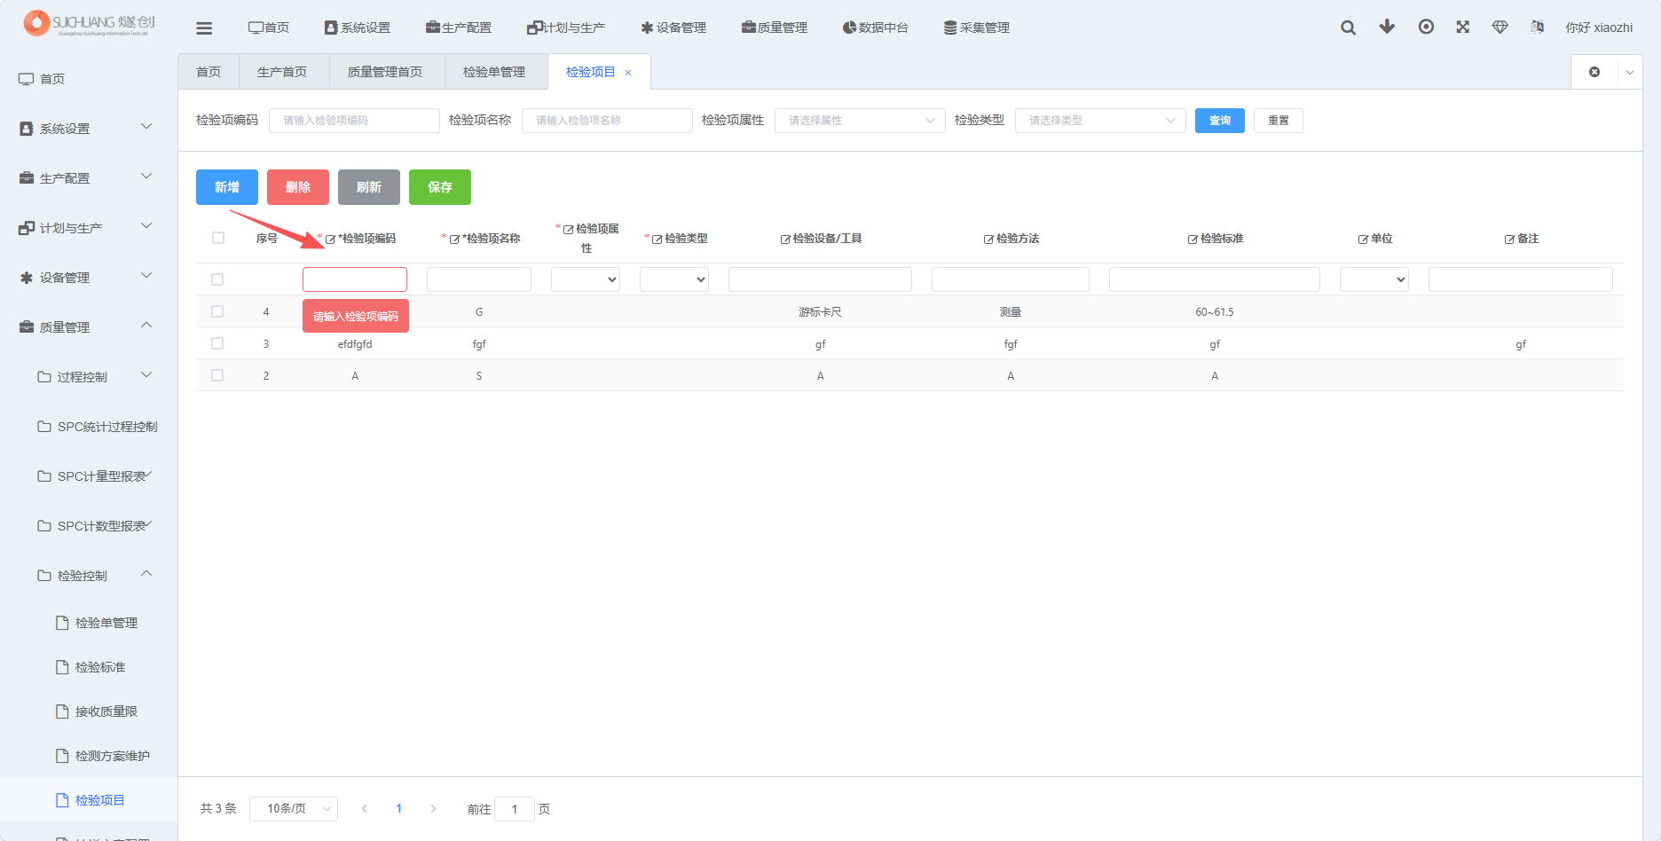This screenshot has height=841, width=1661.
Task: Focus the 检验项名称 search input
Action: point(607,121)
